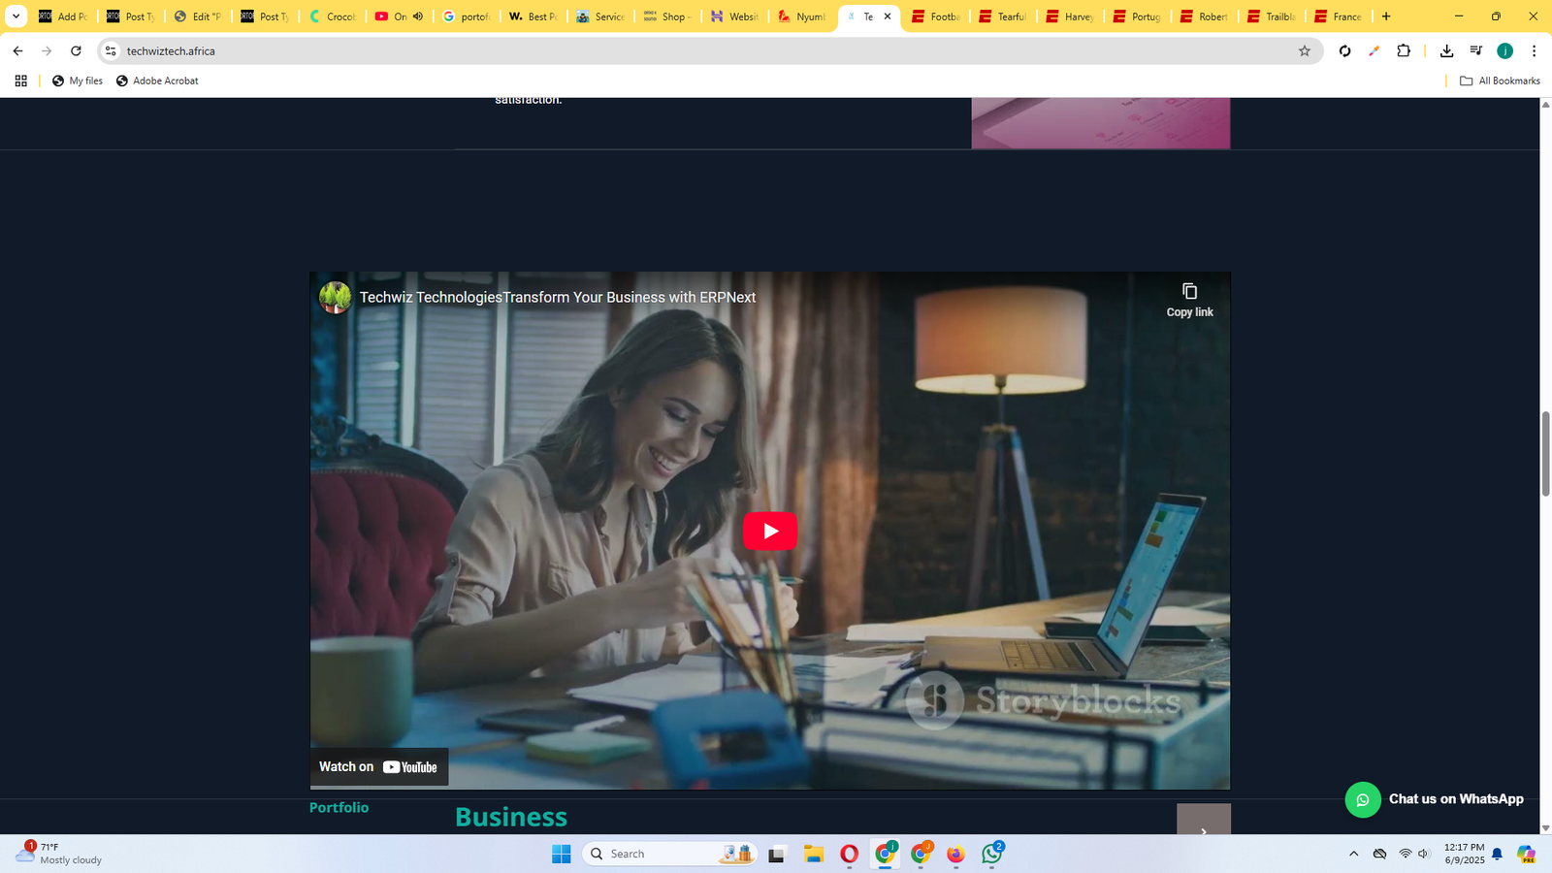Viewport: 1552px width, 873px height.
Task: Open the Techwiz Technologies channel avatar
Action: pos(336,297)
